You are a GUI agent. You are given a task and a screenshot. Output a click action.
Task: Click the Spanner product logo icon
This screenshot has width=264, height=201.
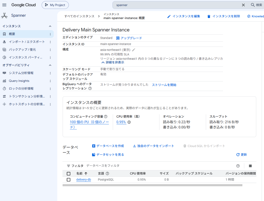(4, 15)
